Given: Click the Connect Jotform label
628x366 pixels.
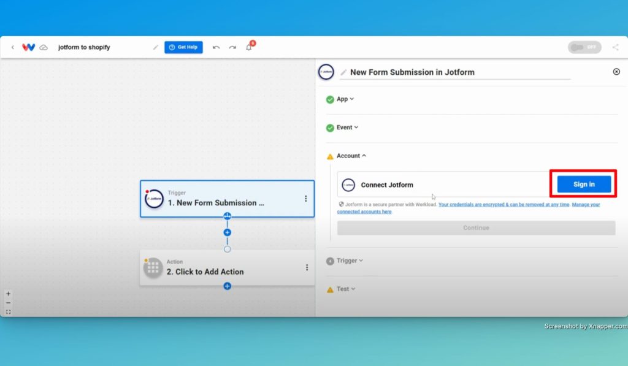Looking at the screenshot, I should coord(387,185).
